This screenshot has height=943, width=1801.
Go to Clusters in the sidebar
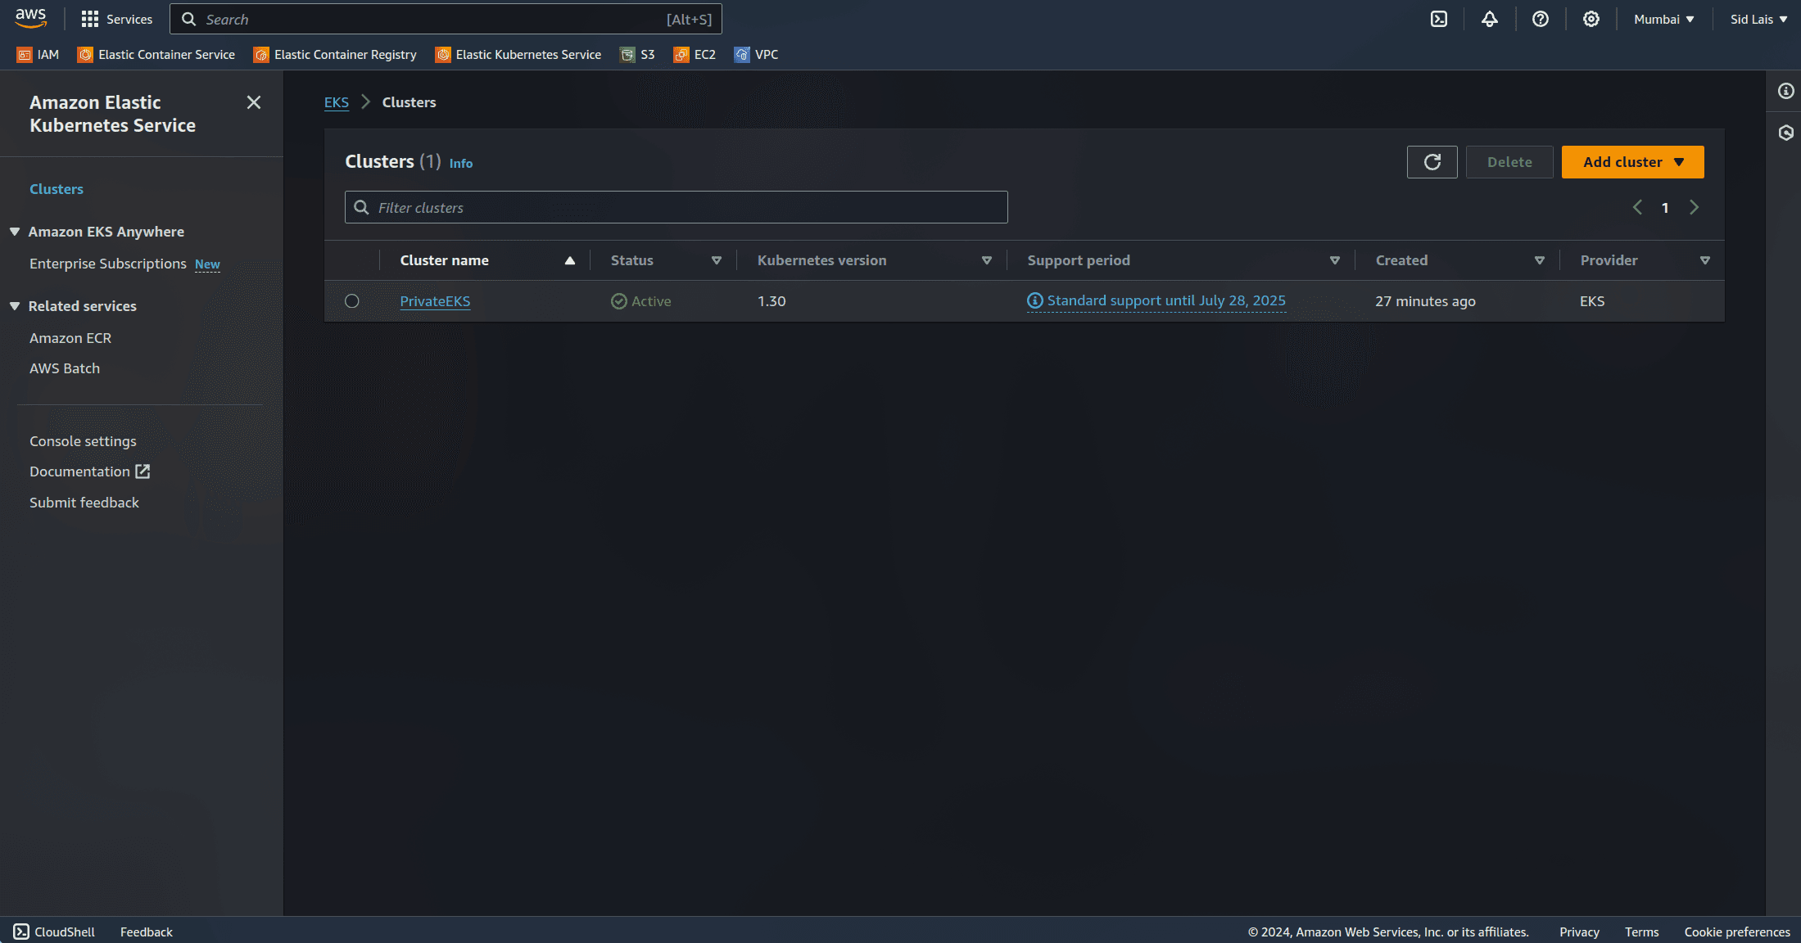pos(56,188)
